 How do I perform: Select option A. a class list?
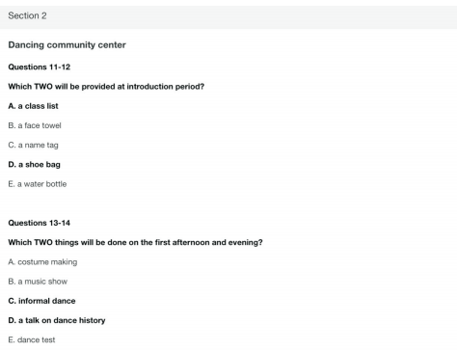[33, 106]
